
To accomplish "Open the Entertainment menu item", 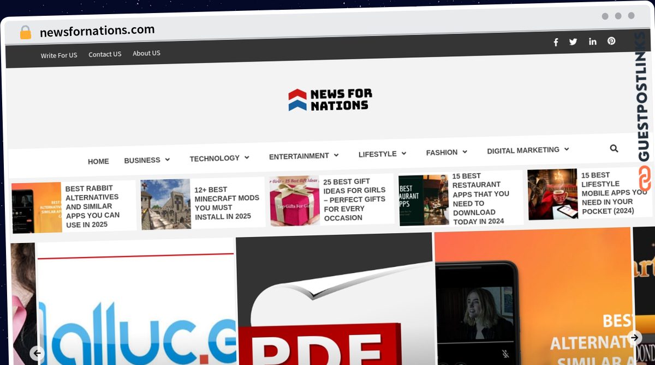I will click(x=299, y=156).
